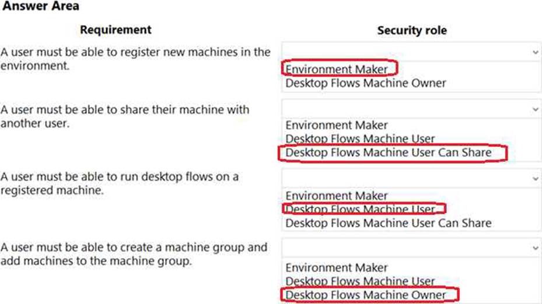Screen dimensions: 542x304
Task: Choose Desktop Flows Machine Owner for registering machines
Action: (x=366, y=83)
